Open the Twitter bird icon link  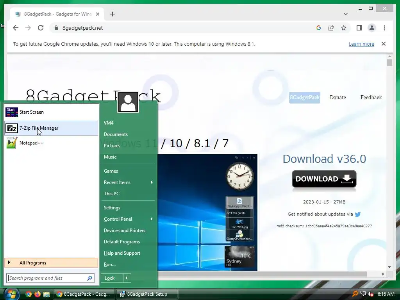(358, 214)
